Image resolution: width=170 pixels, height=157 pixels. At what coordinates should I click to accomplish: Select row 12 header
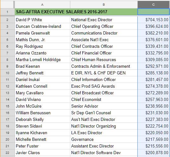tap(7, 86)
